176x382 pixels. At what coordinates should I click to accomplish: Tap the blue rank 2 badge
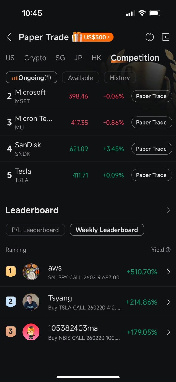point(10,302)
